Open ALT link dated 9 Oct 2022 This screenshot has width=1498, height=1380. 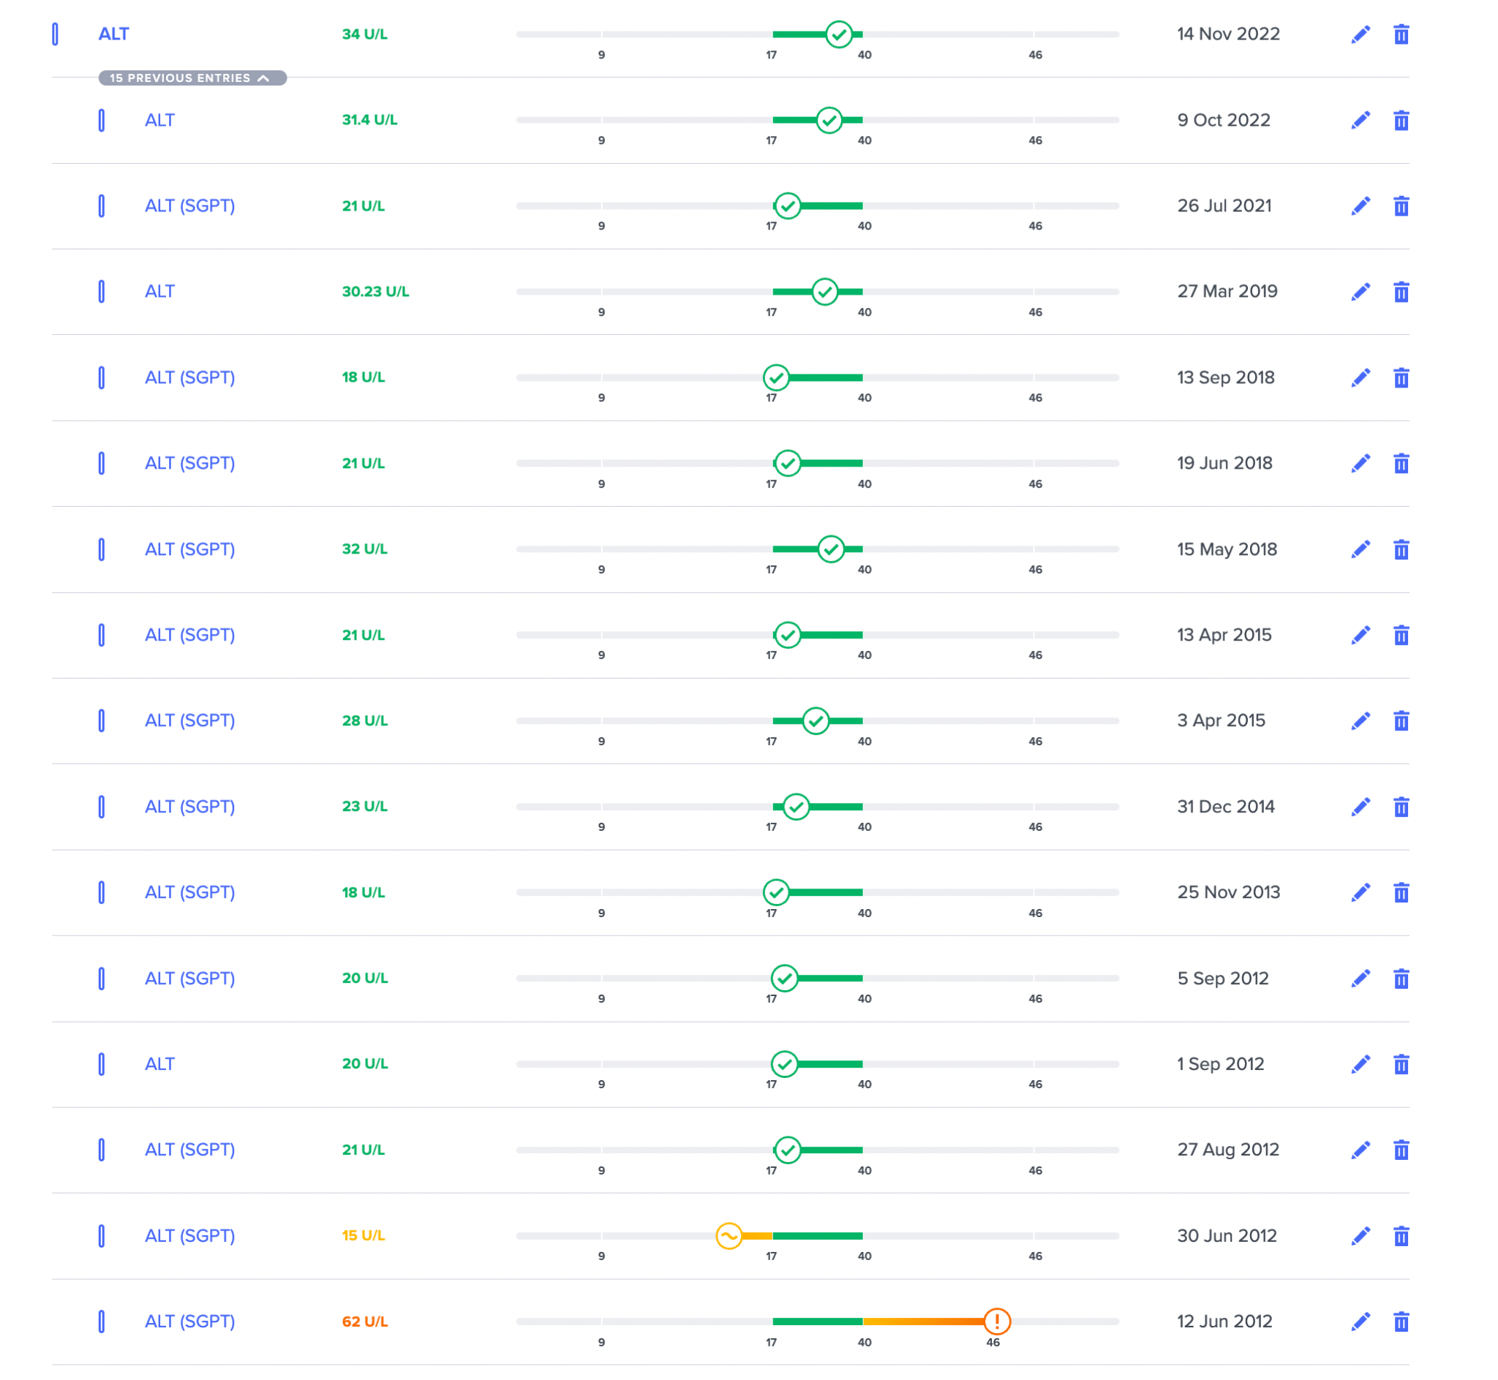(159, 120)
